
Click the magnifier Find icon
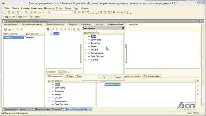click(49, 12)
